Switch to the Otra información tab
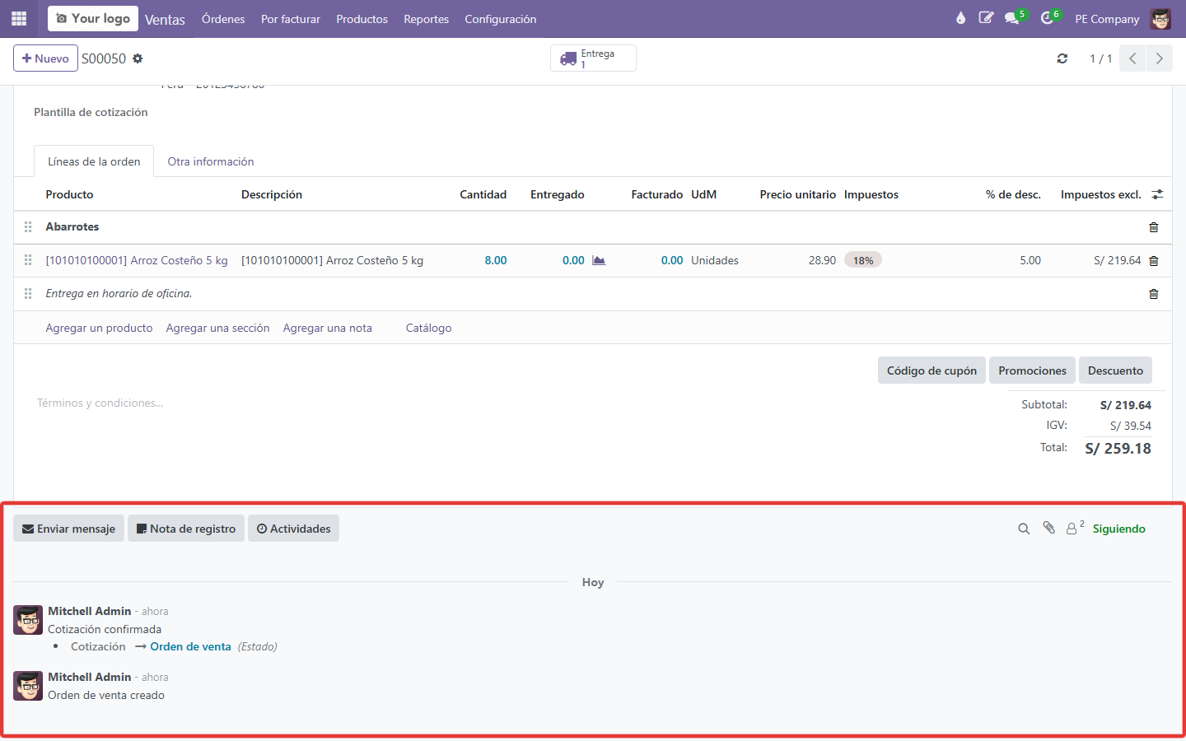The width and height of the screenshot is (1186, 741). (x=211, y=161)
